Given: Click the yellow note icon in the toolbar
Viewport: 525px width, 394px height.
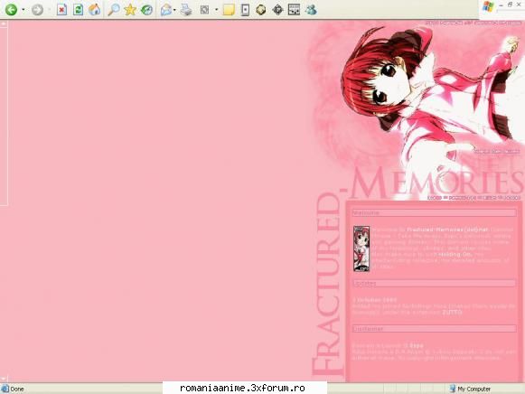Looking at the screenshot, I should (x=229, y=10).
